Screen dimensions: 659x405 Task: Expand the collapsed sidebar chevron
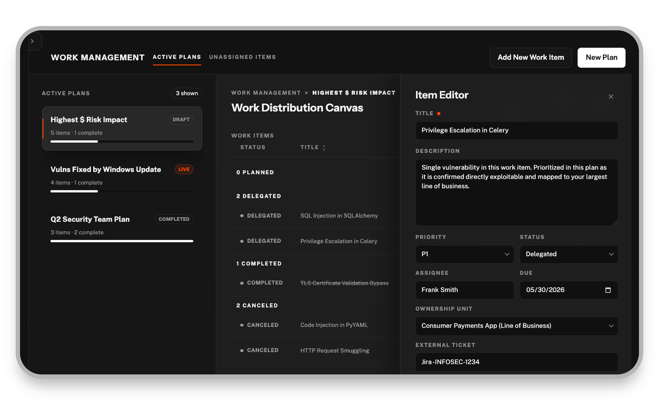(x=32, y=41)
